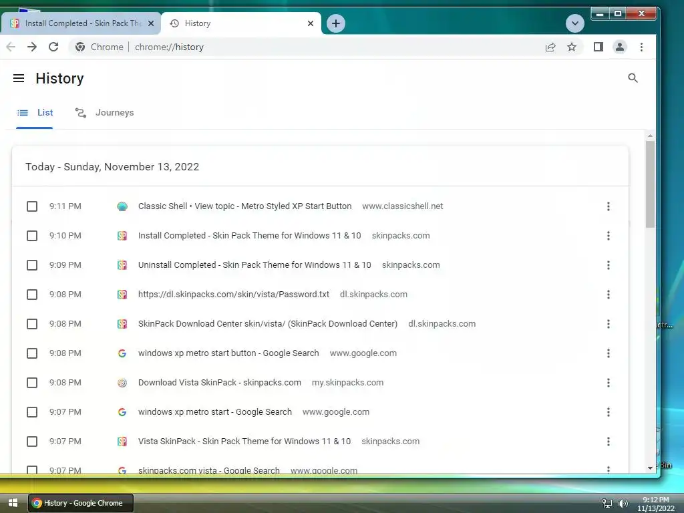Select the History browser tab

click(x=240, y=23)
